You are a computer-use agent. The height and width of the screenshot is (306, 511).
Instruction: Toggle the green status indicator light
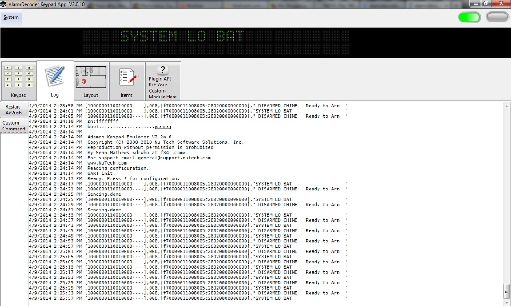pos(469,17)
